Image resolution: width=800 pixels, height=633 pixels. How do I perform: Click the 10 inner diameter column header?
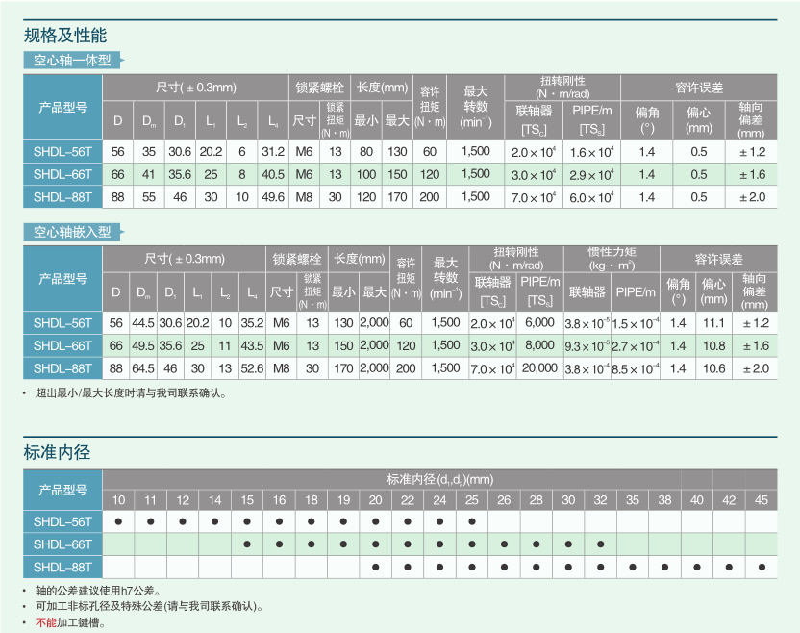tap(118, 500)
